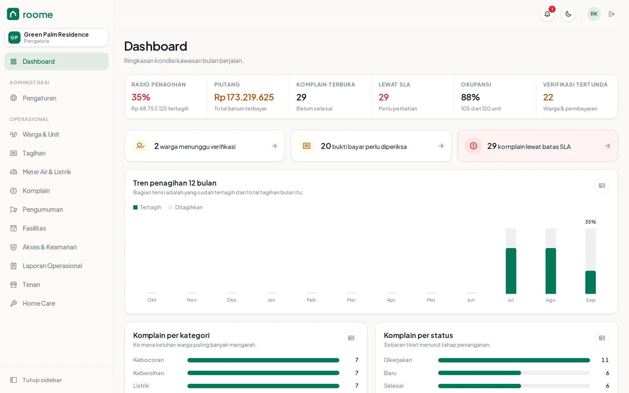
Task: Toggle table view for Tren penagihan
Action: [602, 186]
